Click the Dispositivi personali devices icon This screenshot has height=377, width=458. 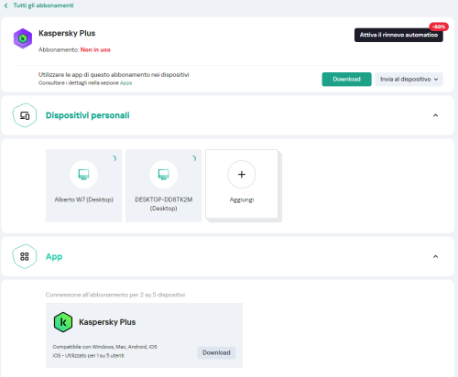click(x=25, y=115)
